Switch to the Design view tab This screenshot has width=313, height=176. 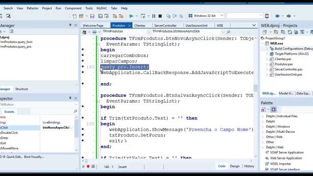click(235, 166)
